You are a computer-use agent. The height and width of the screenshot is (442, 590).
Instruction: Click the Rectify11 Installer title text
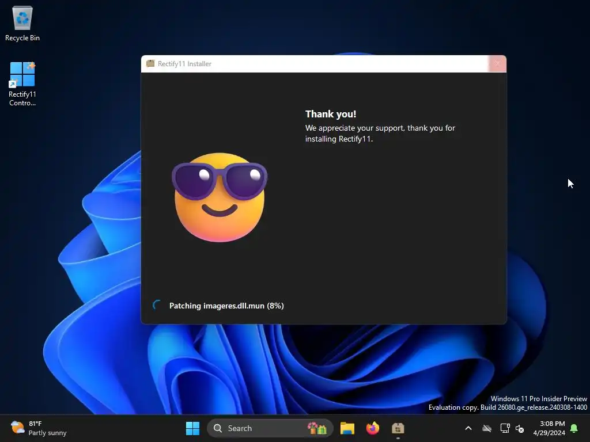click(184, 64)
